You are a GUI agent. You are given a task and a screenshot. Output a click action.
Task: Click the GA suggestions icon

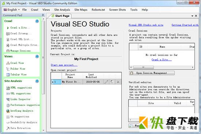pyautogui.click(x=8, y=117)
